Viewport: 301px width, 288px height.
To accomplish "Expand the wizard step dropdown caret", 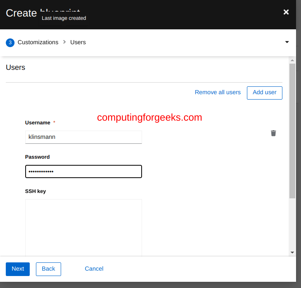I will tap(287, 42).
